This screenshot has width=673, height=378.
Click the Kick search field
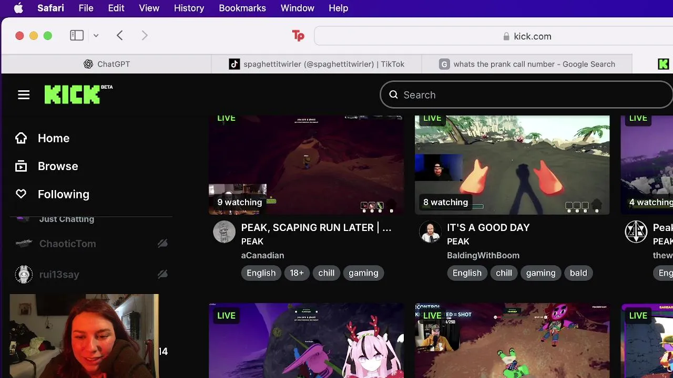click(x=526, y=95)
